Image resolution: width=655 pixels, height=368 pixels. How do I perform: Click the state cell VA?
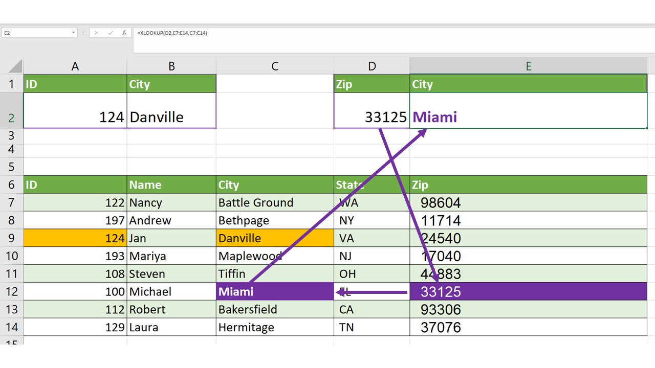[372, 238]
